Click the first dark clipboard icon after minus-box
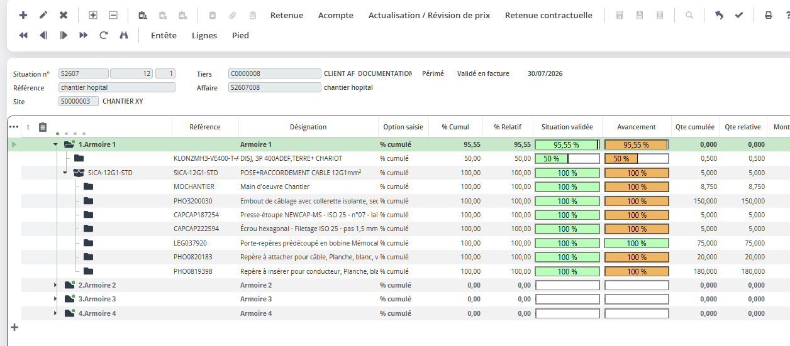This screenshot has height=346, width=790. 143,15
